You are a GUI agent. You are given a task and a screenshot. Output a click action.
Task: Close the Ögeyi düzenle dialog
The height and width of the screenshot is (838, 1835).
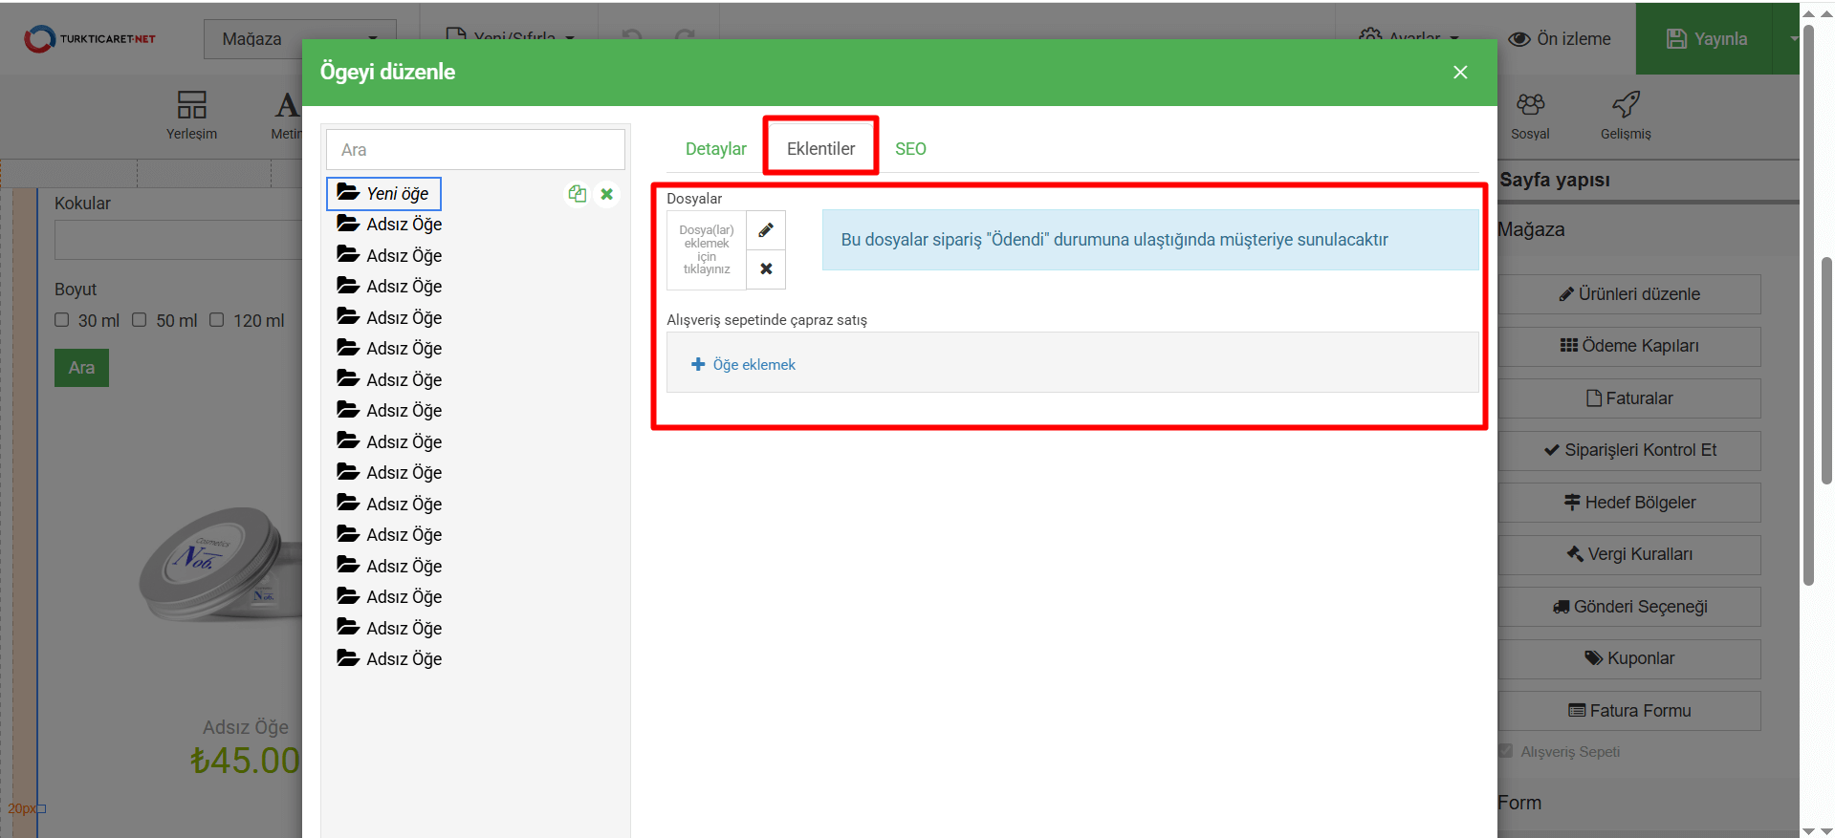1459,73
